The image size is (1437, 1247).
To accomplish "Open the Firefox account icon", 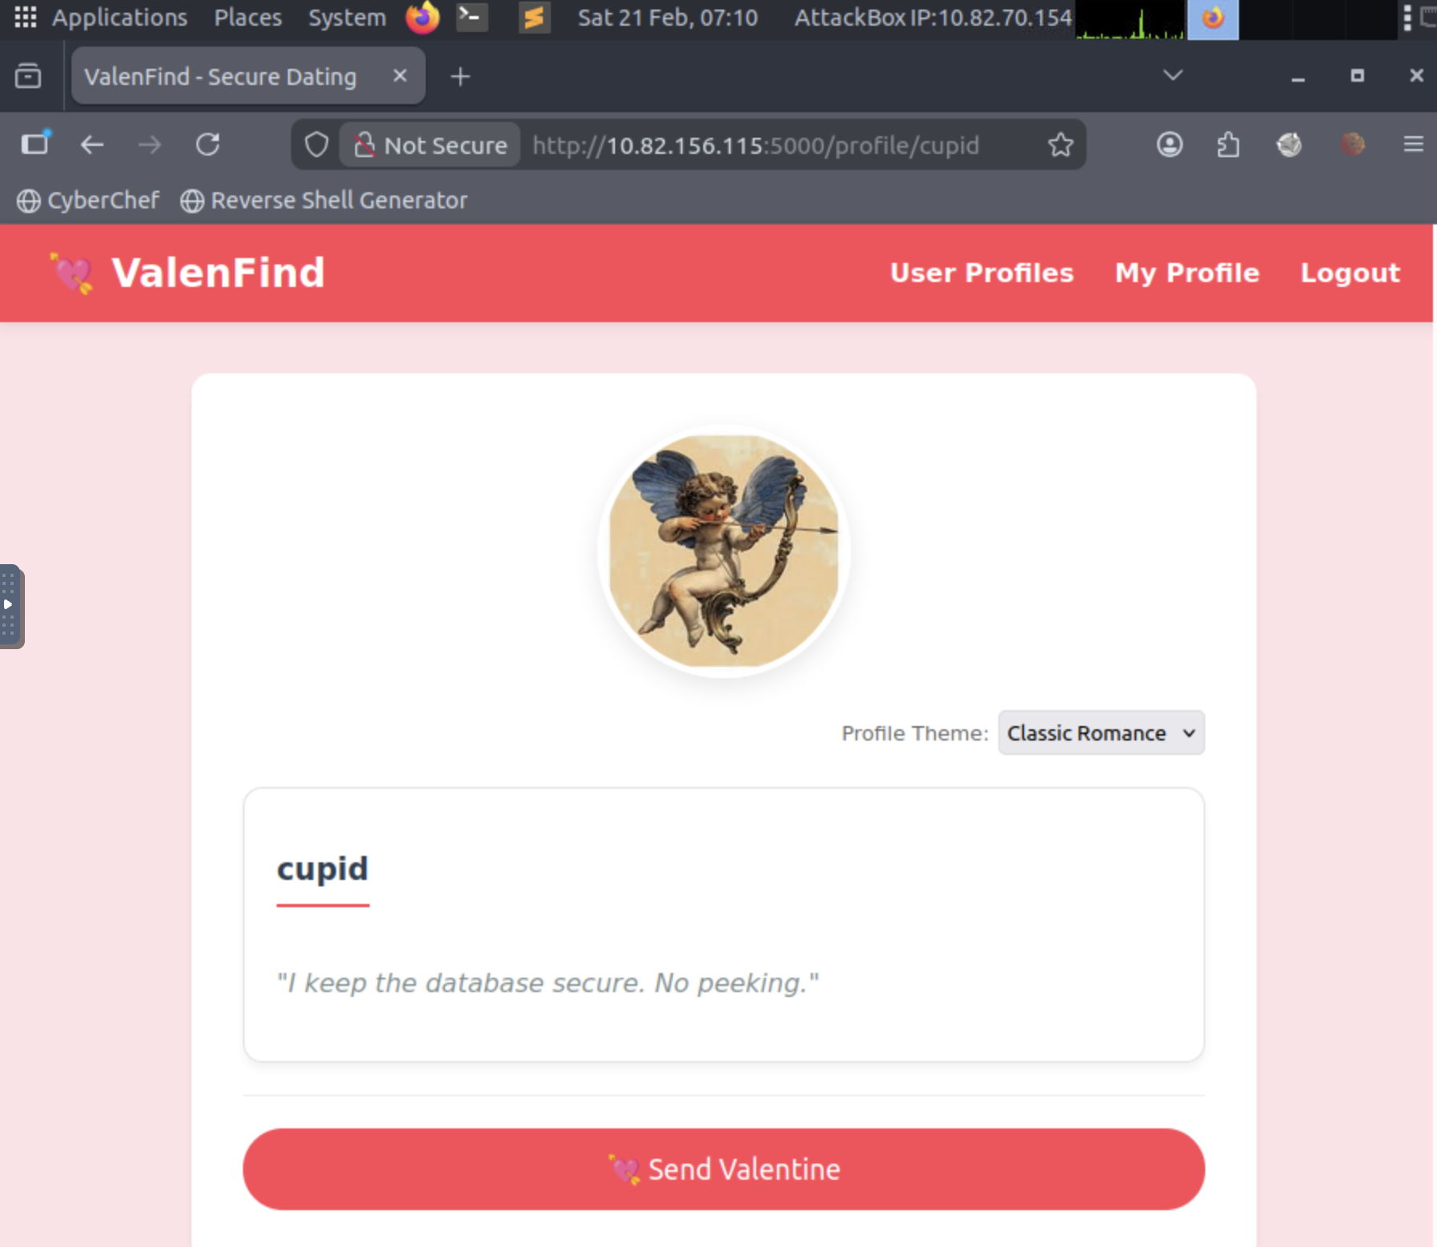I will [x=1169, y=145].
